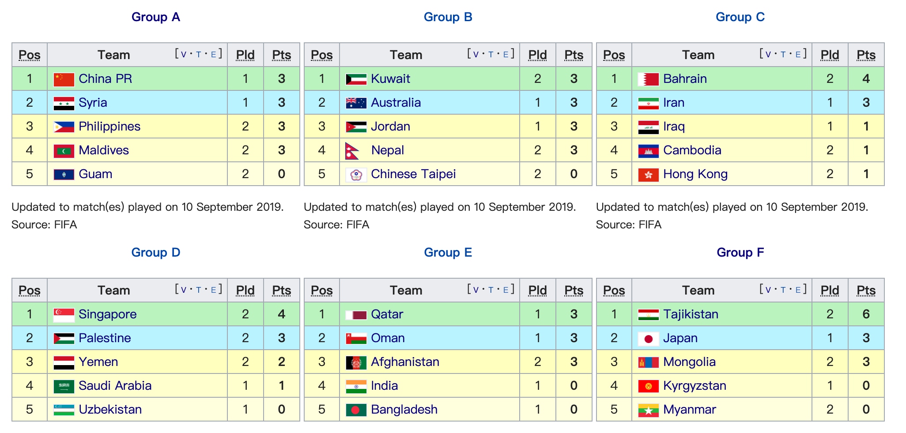Image resolution: width=906 pixels, height=433 pixels.
Task: Click the Singapore flag icon
Action: [64, 315]
